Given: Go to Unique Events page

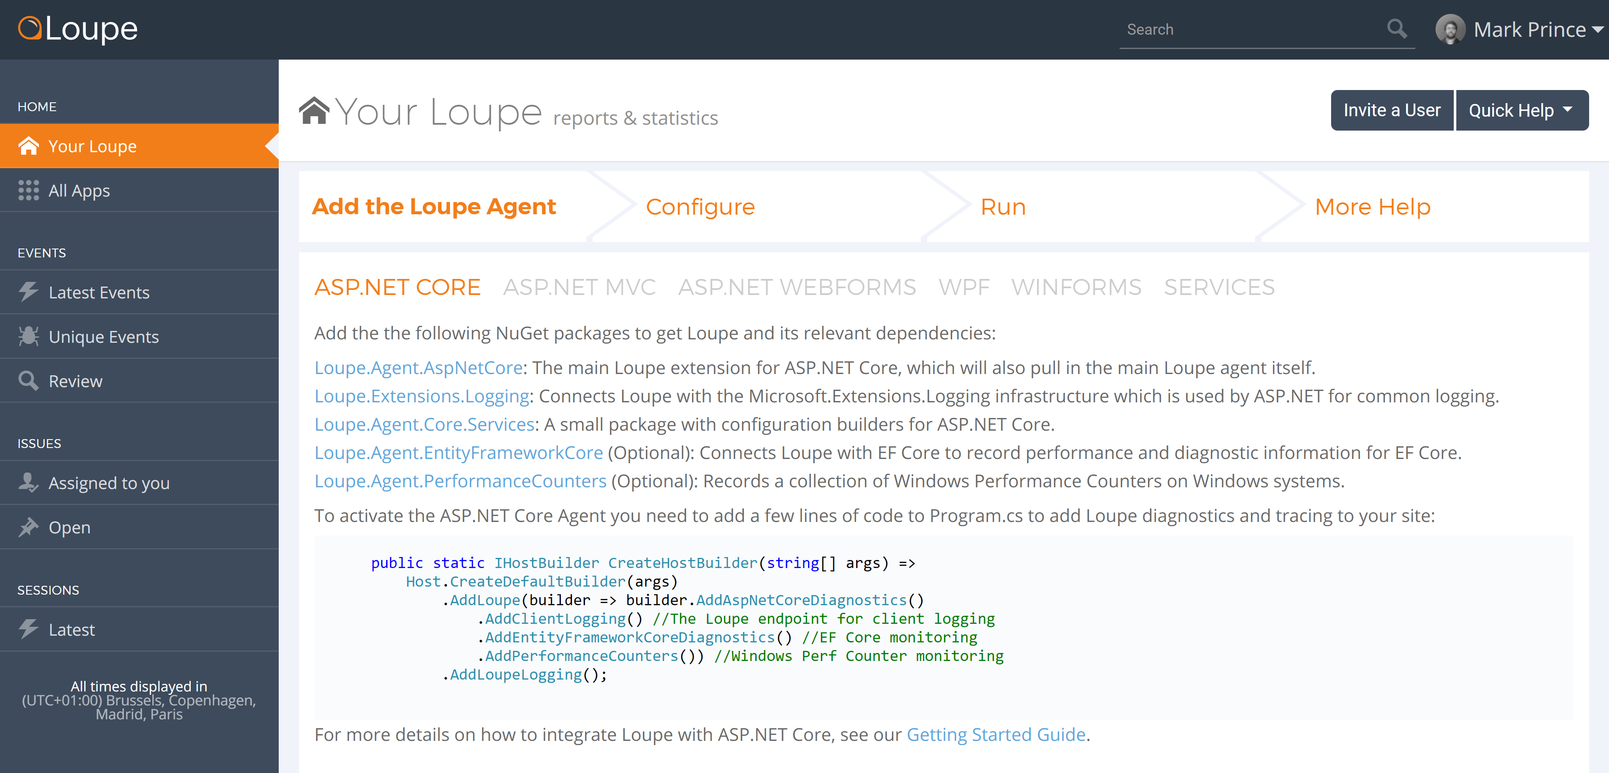Looking at the screenshot, I should tap(139, 336).
